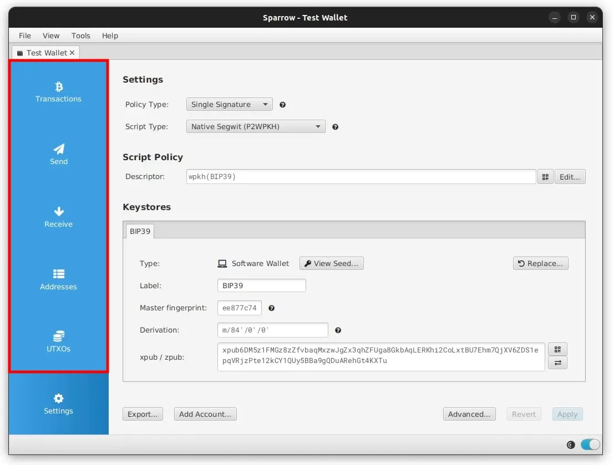Focus the Descriptor text field
The width and height of the screenshot is (614, 465).
pyautogui.click(x=361, y=177)
